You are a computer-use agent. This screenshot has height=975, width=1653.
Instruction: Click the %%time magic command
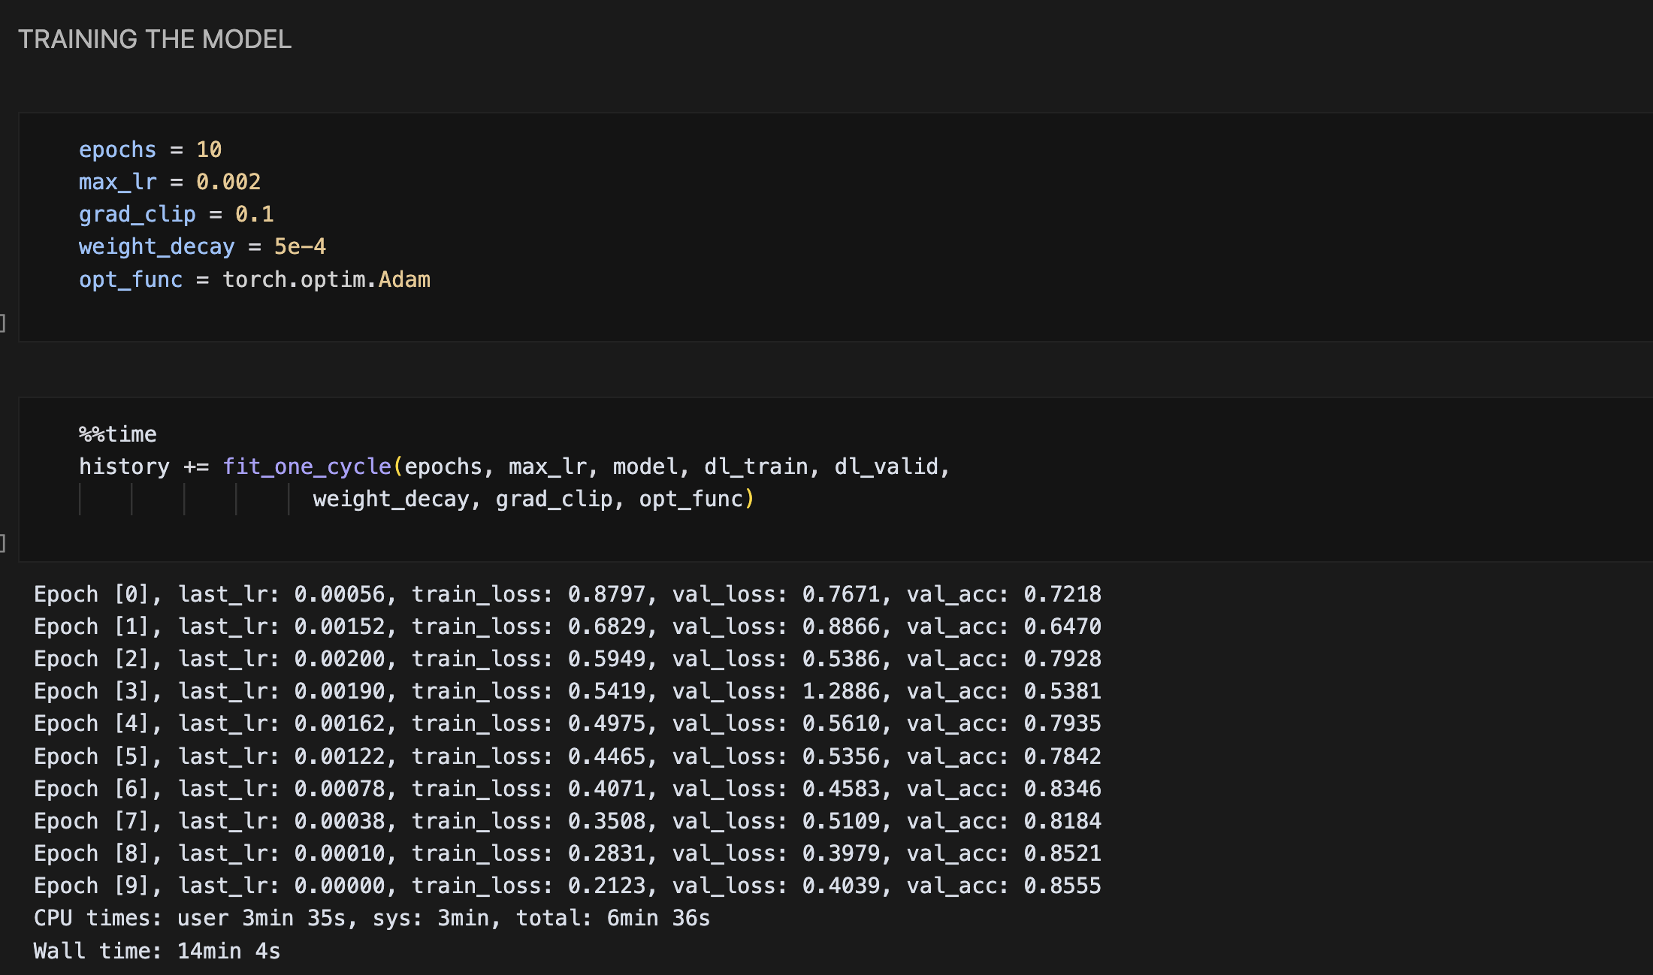[x=118, y=434]
